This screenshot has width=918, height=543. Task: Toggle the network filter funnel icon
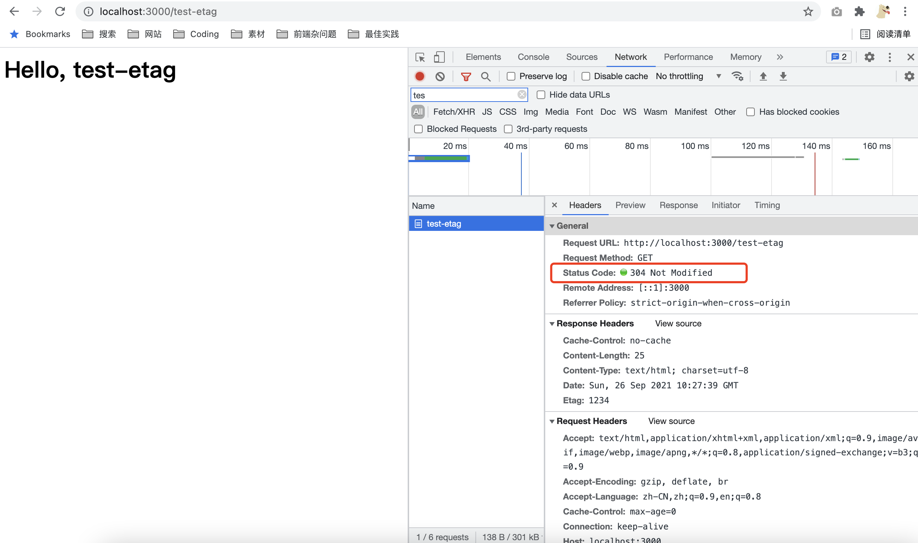click(x=465, y=77)
